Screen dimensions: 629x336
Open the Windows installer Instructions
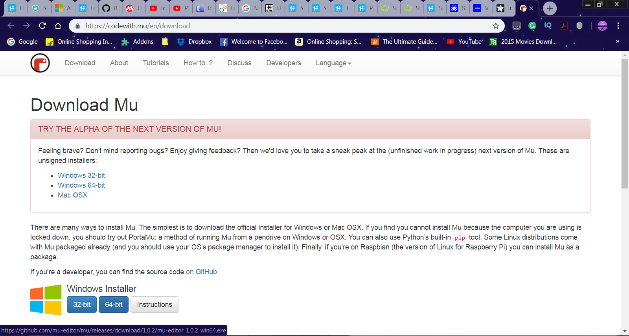click(154, 305)
